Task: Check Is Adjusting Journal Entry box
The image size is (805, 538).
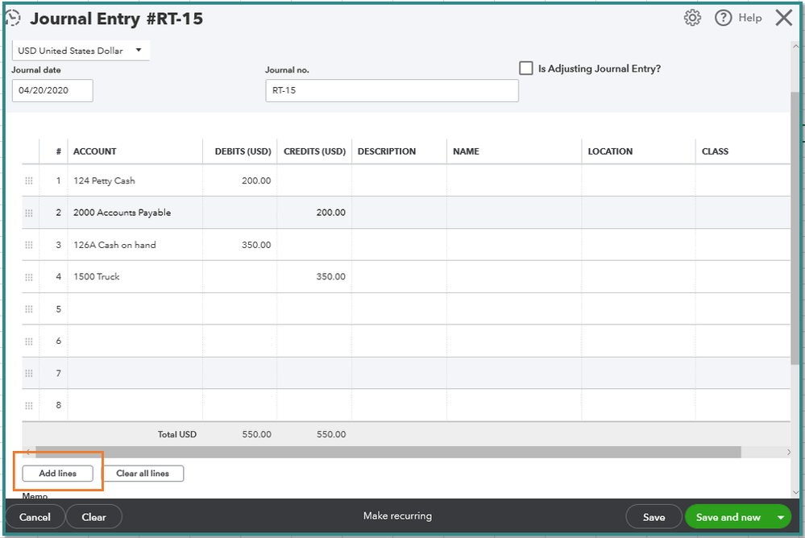Action: (525, 68)
